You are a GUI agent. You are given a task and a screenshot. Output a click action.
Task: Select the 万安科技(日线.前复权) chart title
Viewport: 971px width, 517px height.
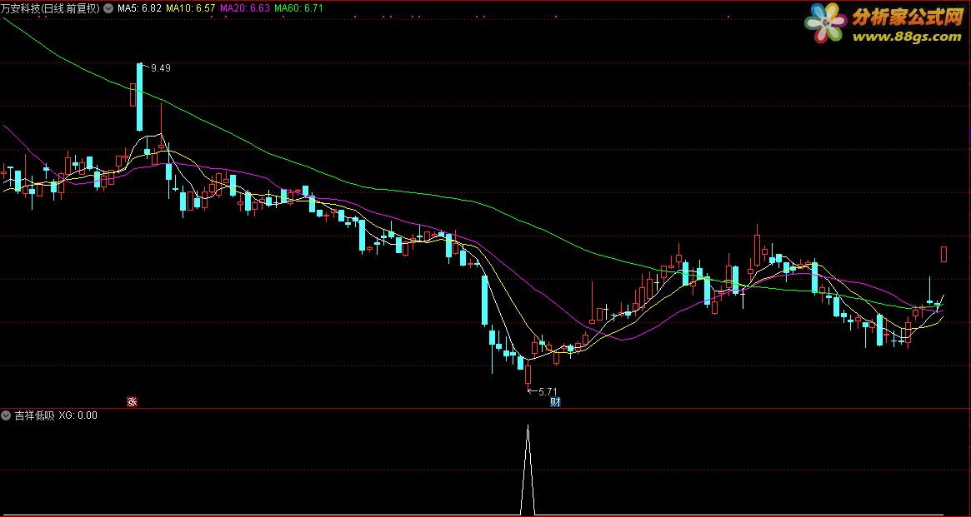(51, 8)
